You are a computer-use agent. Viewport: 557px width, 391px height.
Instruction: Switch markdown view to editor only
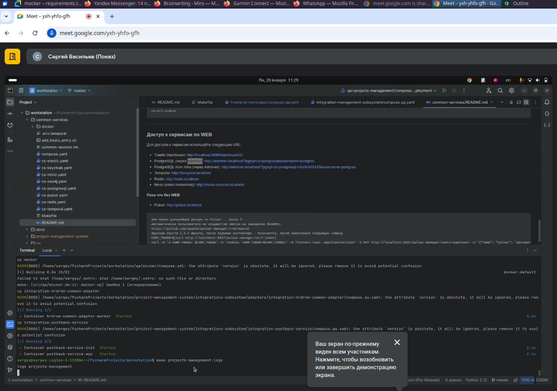coord(511,102)
